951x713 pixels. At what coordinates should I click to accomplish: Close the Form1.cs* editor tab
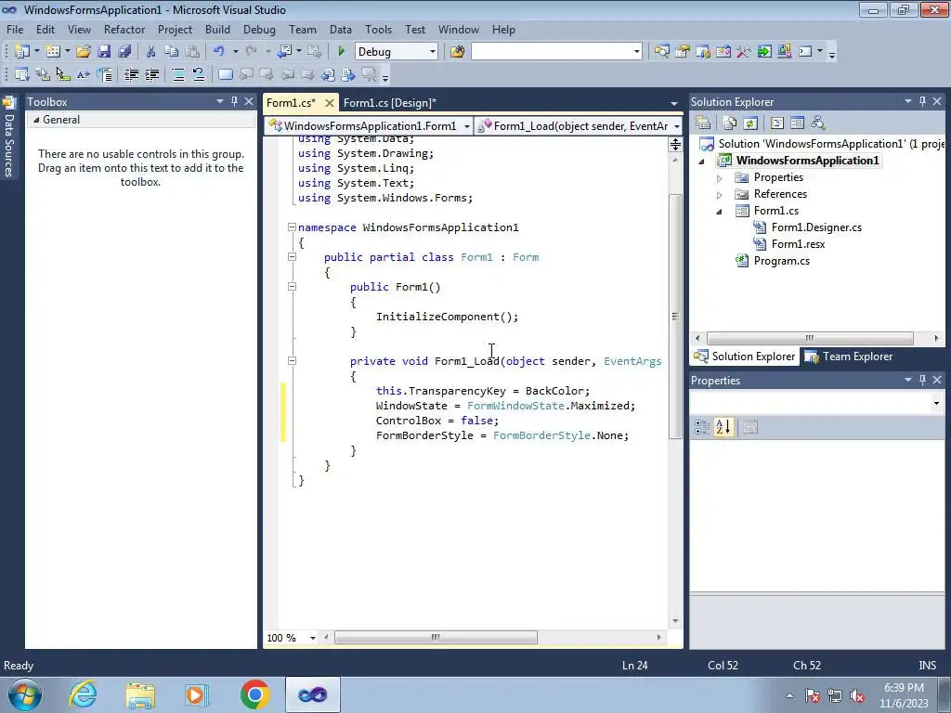(330, 103)
